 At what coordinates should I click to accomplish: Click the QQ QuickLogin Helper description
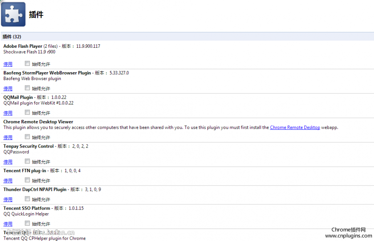pos(26,214)
